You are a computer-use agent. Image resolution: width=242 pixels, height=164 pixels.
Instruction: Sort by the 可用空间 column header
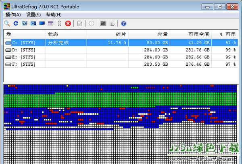click(x=191, y=34)
